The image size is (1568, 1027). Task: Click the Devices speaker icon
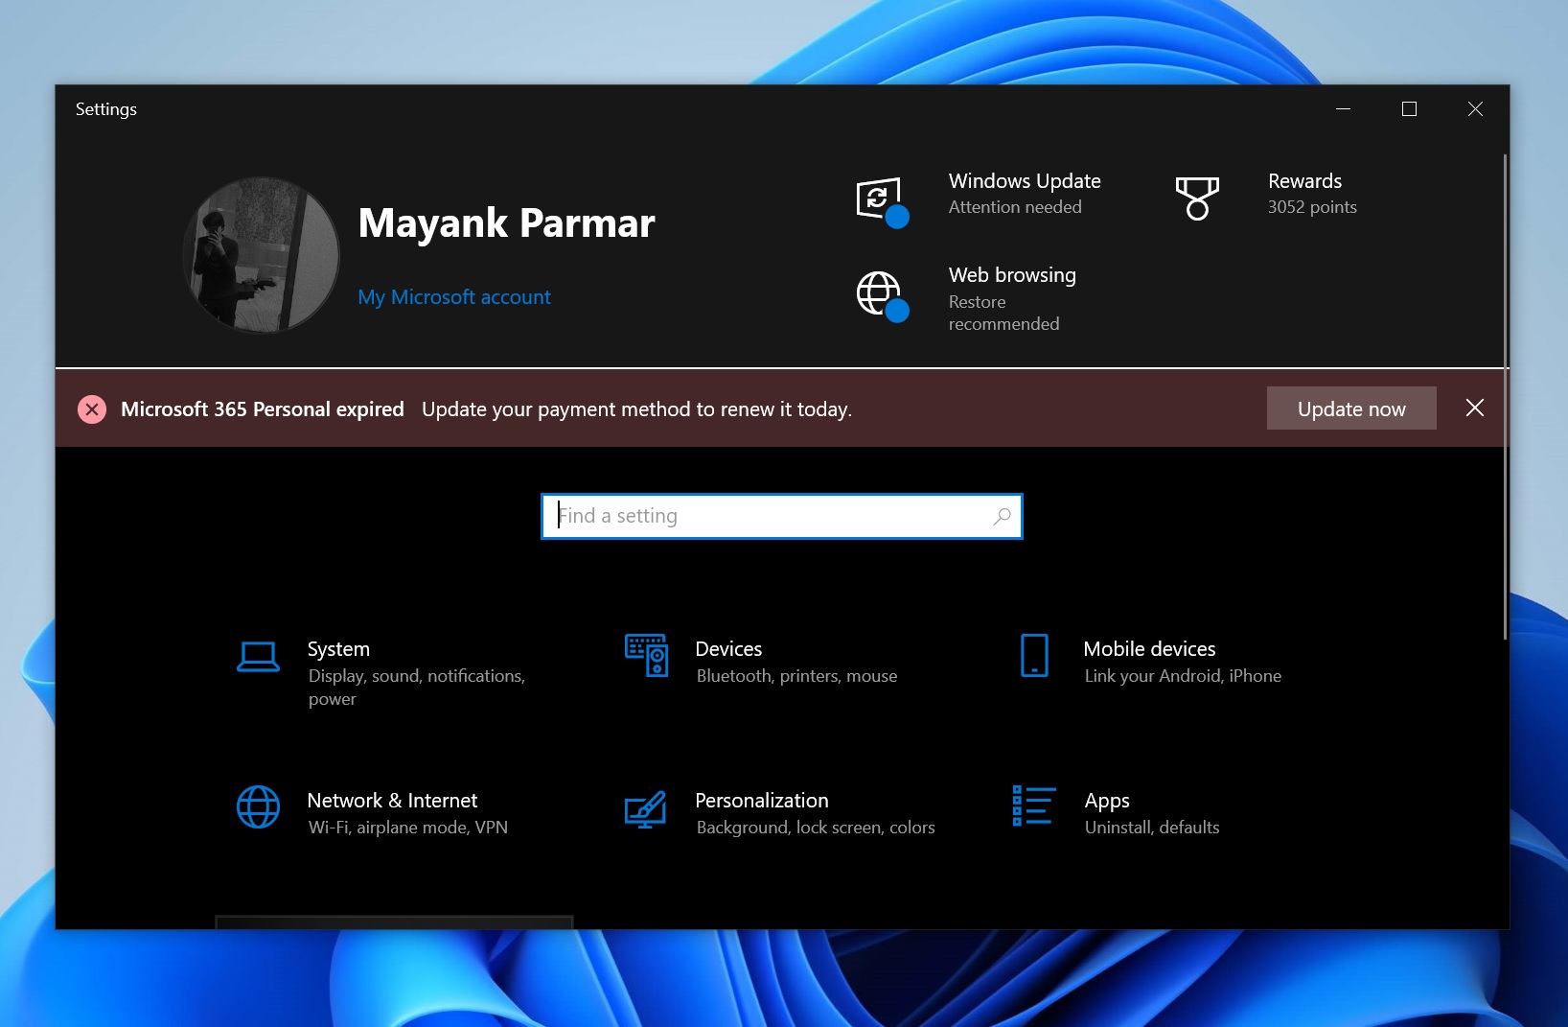(645, 658)
